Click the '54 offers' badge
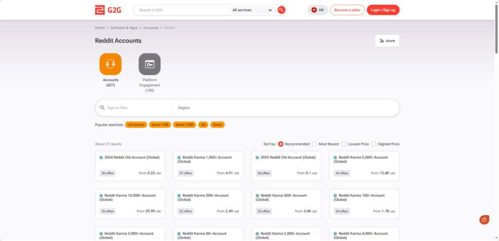The width and height of the screenshot is (499, 241). click(x=342, y=211)
